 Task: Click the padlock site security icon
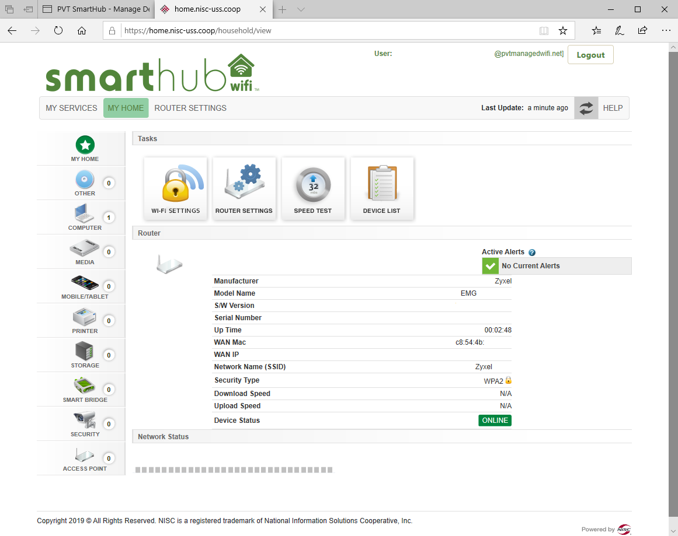[112, 31]
